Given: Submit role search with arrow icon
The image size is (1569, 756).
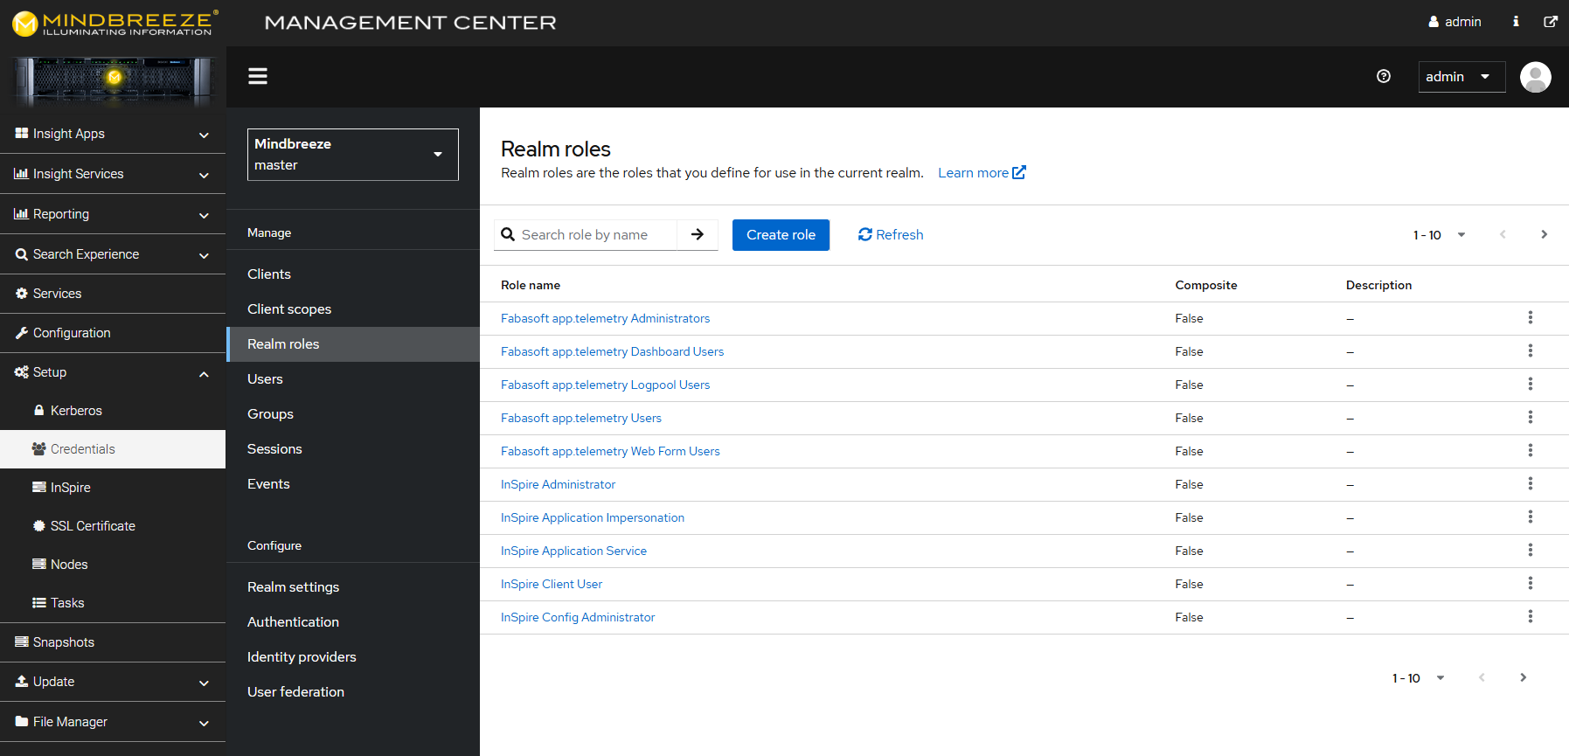Looking at the screenshot, I should [x=698, y=234].
